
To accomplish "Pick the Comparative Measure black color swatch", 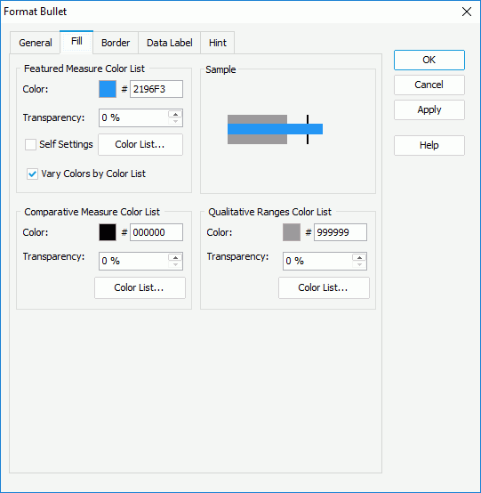I will (108, 232).
